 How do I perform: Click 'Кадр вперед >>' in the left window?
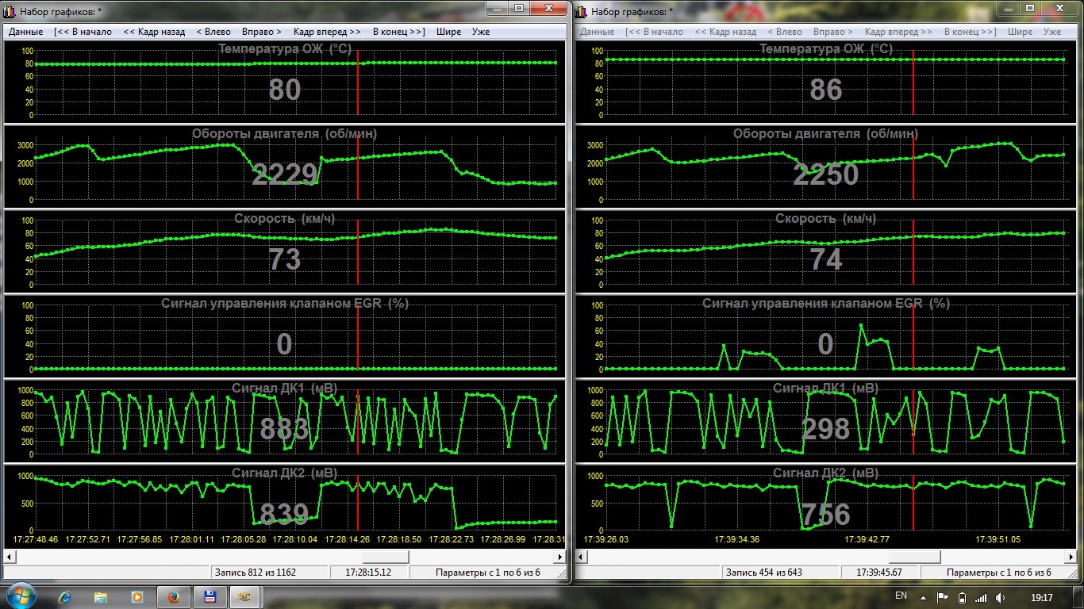(327, 32)
